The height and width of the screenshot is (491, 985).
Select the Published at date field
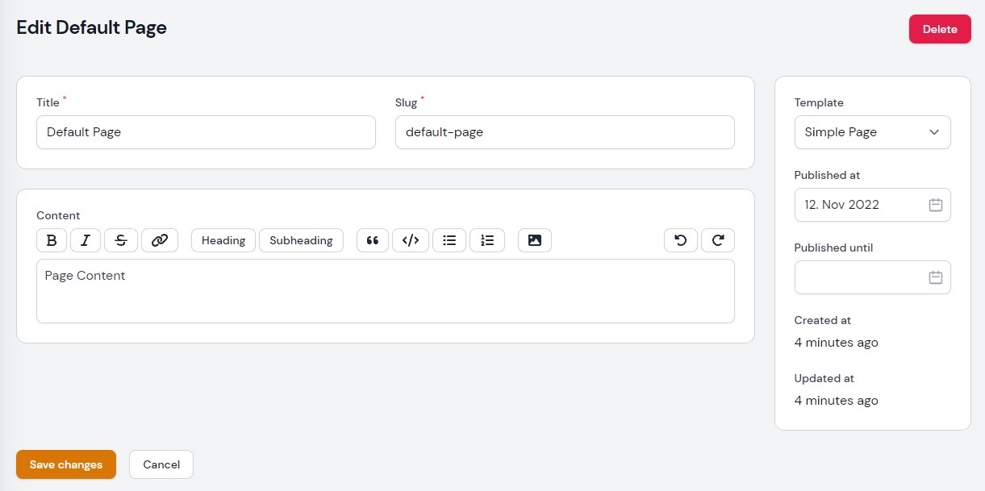click(873, 205)
